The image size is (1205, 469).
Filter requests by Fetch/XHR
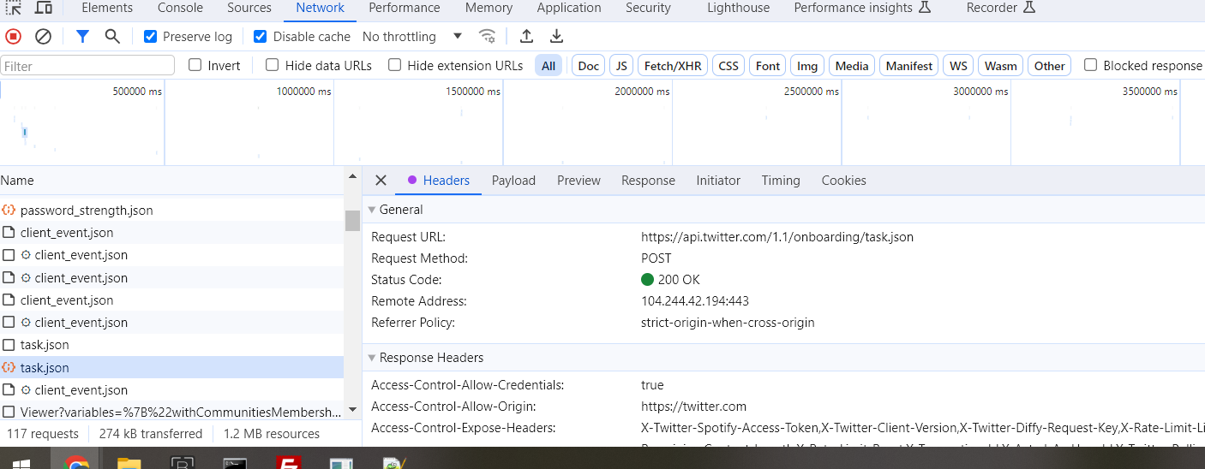673,66
